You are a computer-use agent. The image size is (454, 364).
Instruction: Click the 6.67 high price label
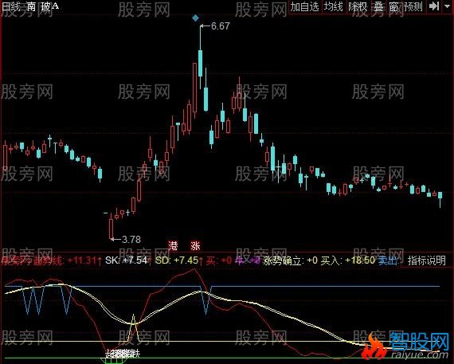click(x=220, y=26)
